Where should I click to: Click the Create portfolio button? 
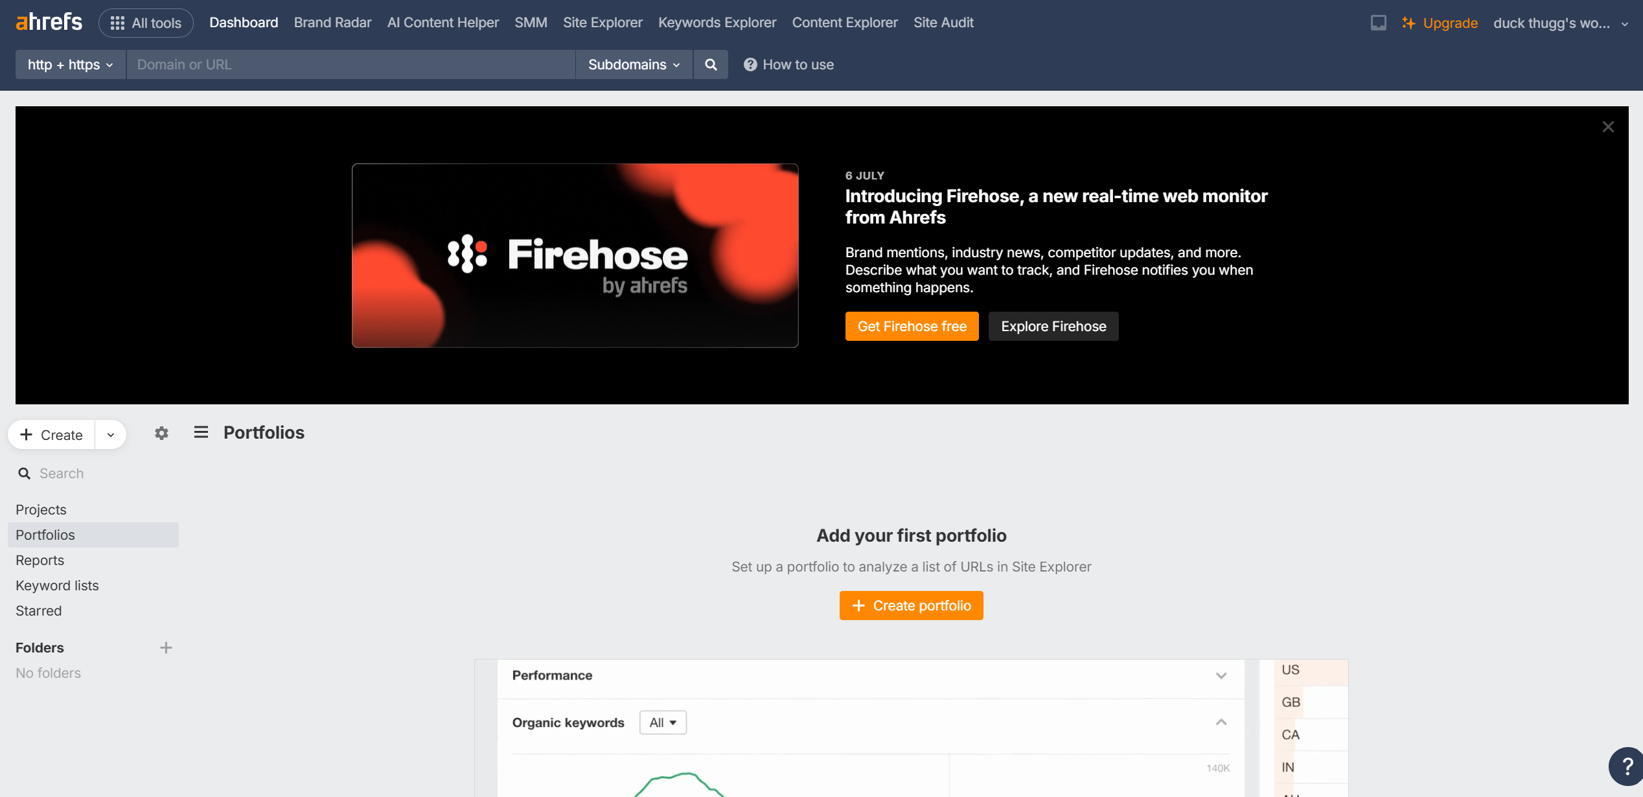(911, 606)
